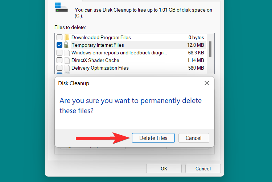
Task: Click the Files to delete list scrollbar
Action: [210, 49]
